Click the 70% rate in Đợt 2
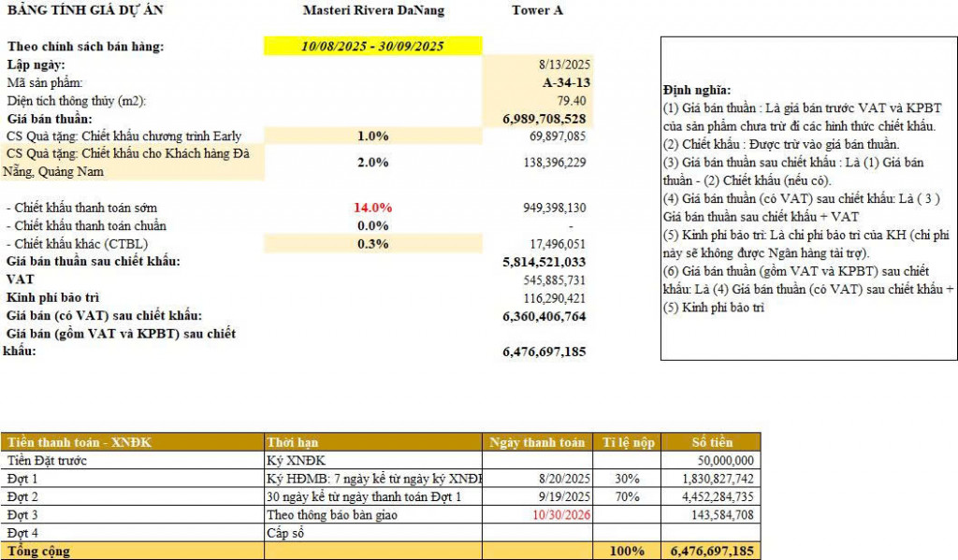 (x=627, y=496)
